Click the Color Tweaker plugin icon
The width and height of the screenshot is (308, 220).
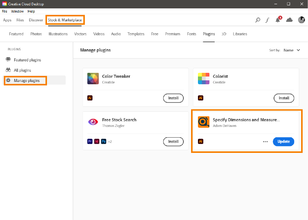pyautogui.click(x=93, y=79)
